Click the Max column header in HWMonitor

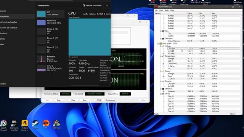217,13
